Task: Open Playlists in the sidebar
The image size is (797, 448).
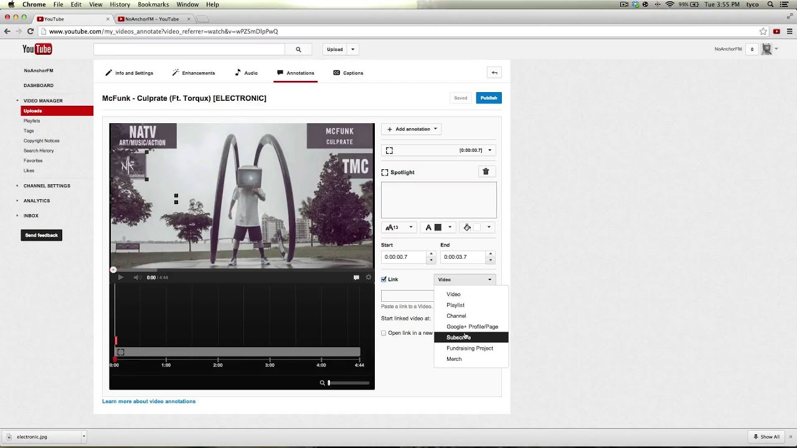Action: 32,121
